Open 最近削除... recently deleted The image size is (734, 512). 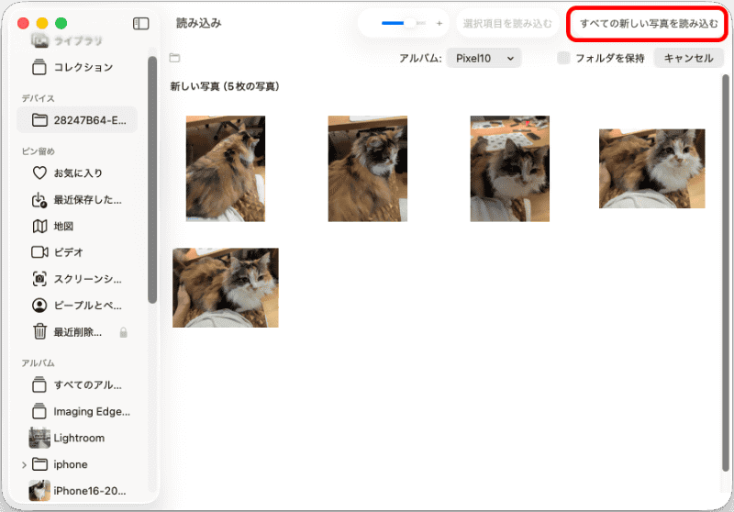pyautogui.click(x=77, y=332)
